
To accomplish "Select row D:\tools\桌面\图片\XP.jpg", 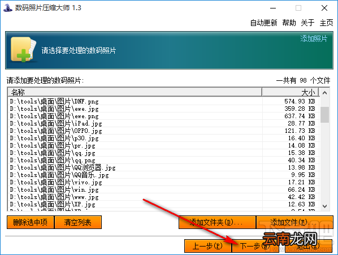I will [163, 204].
